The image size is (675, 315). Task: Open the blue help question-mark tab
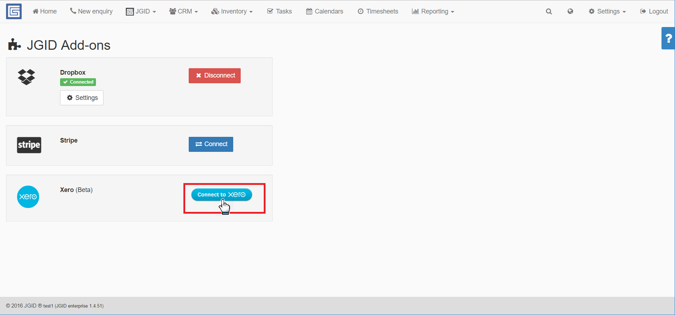[x=668, y=38]
